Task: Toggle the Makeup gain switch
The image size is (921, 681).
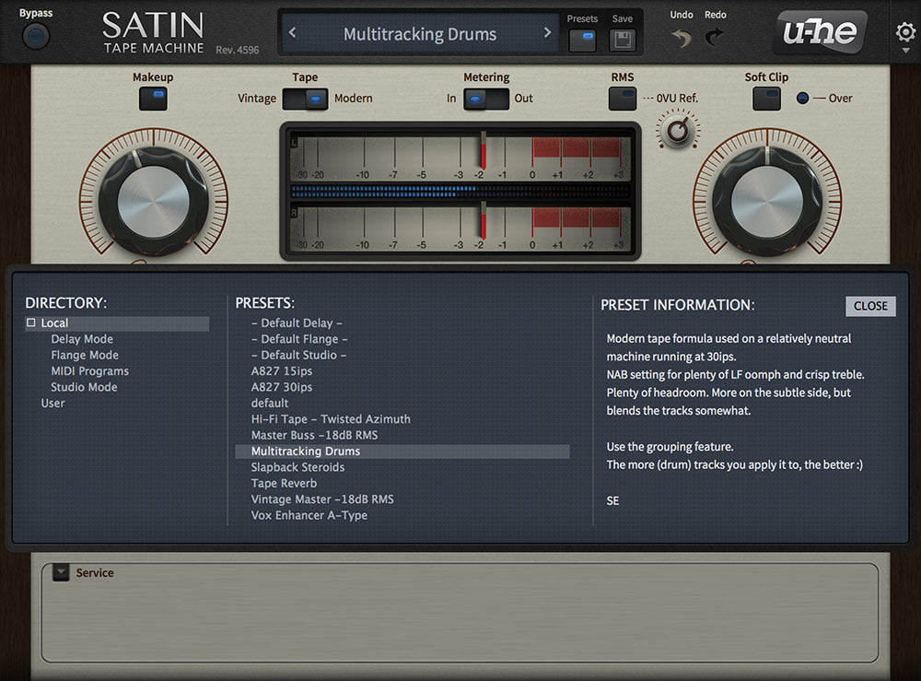Action: click(x=153, y=99)
